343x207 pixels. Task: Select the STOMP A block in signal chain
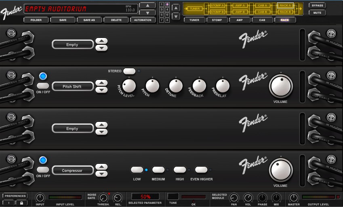click(217, 6)
